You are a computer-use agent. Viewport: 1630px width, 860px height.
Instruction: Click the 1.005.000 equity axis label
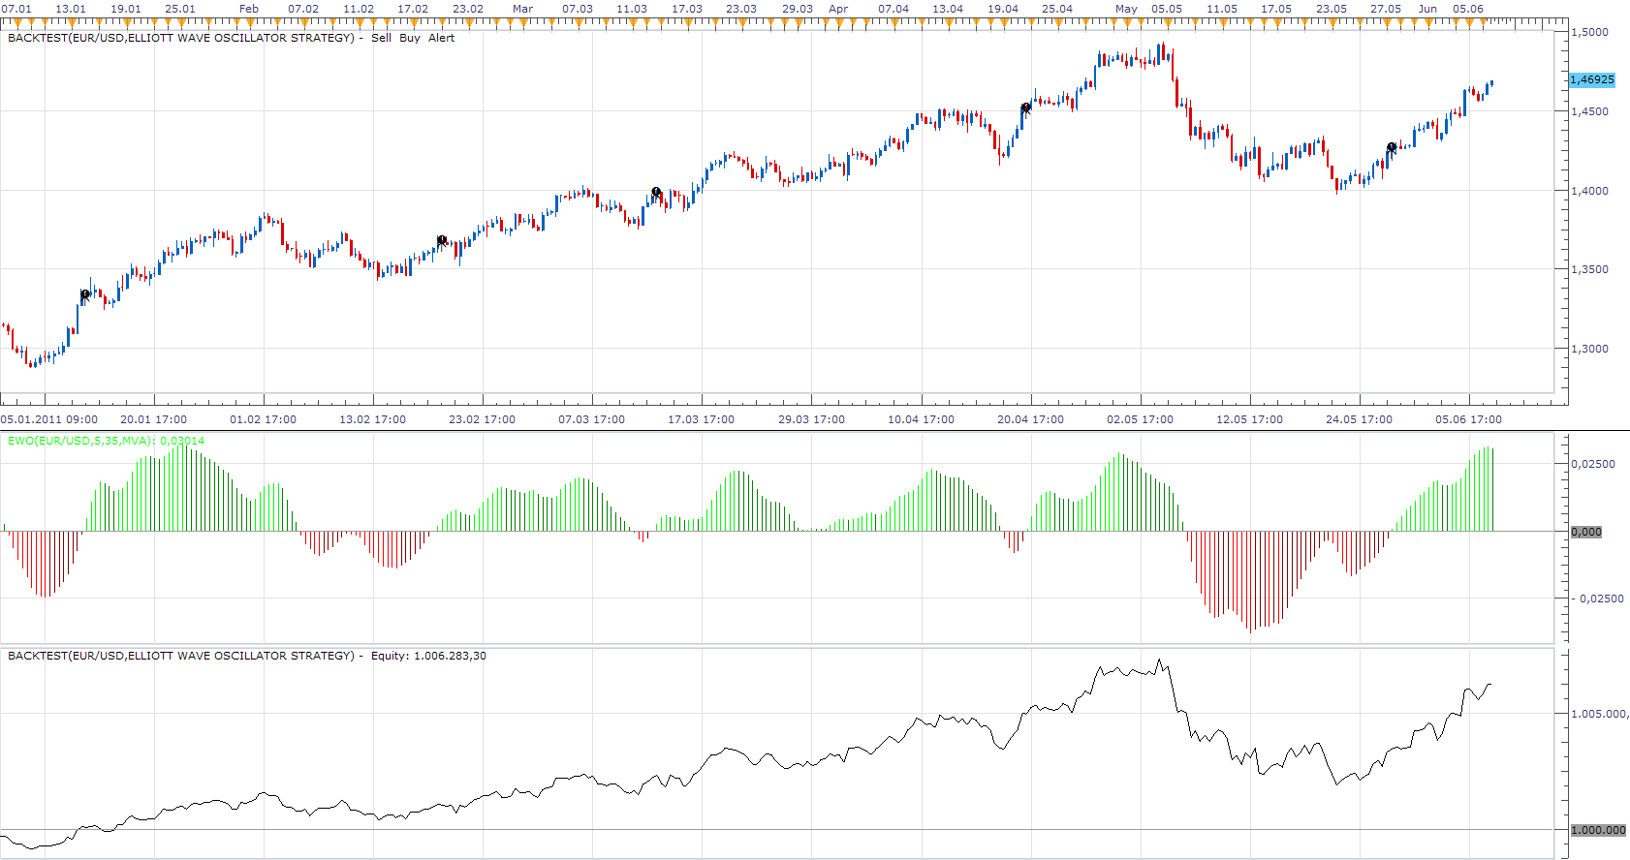(x=1599, y=714)
